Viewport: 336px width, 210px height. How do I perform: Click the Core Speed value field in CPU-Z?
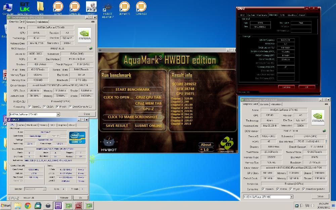[34, 169]
